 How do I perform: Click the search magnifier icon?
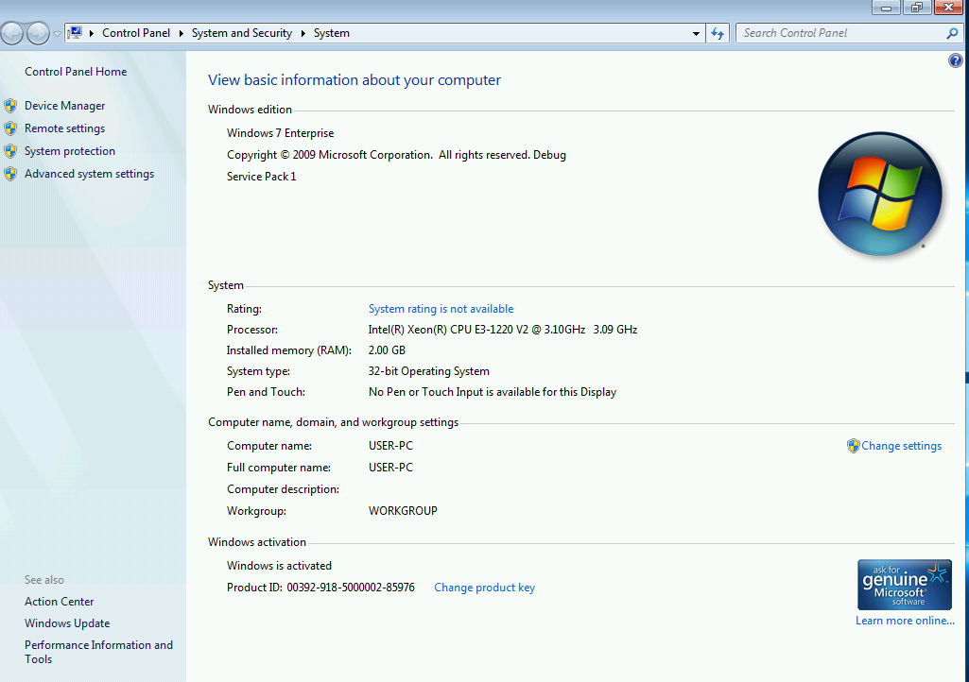point(952,33)
